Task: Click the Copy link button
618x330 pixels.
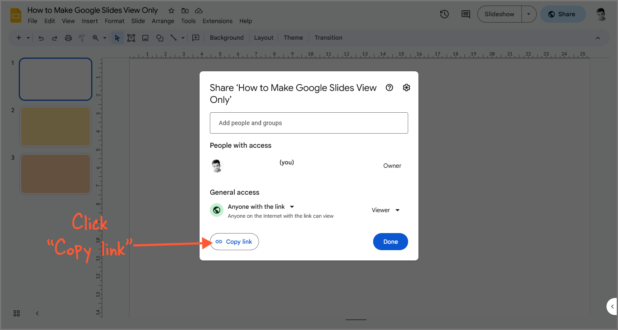Action: pos(234,242)
